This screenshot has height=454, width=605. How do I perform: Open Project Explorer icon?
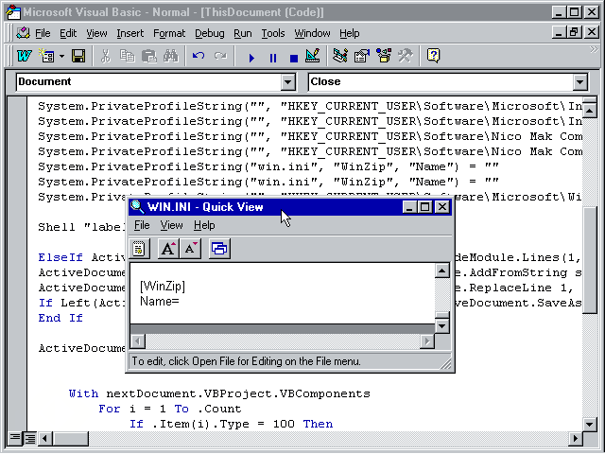[x=340, y=56]
